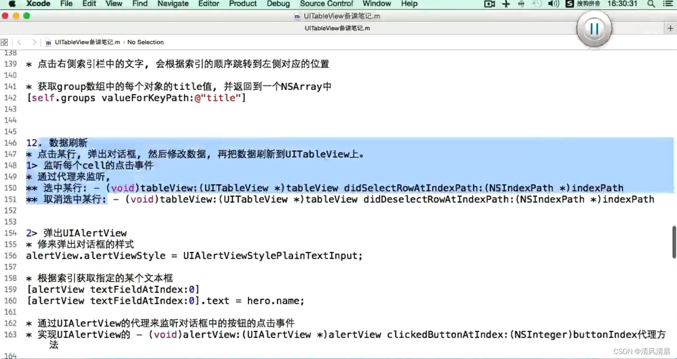Open the Product menu
Screen dimensions: 677x359
243,4
